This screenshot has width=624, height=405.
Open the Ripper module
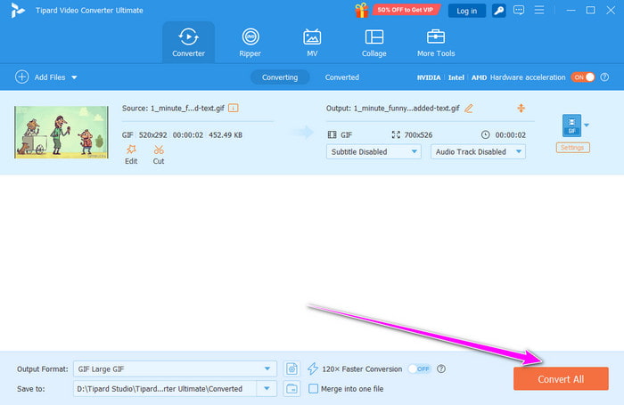coord(250,42)
